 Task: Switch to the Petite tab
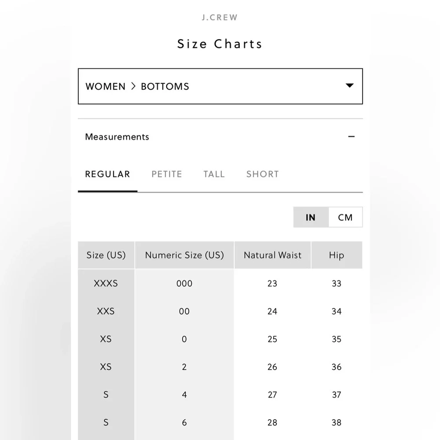[x=167, y=174]
